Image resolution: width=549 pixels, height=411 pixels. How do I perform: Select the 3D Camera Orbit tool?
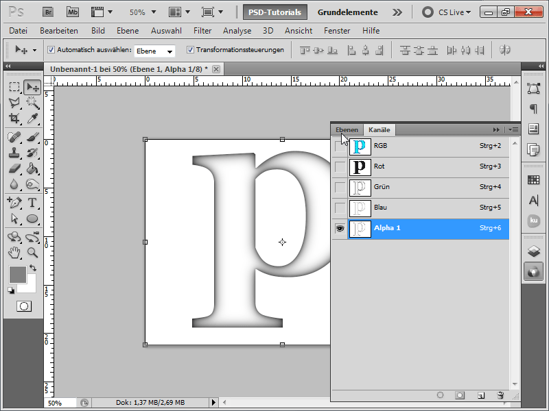(x=32, y=237)
